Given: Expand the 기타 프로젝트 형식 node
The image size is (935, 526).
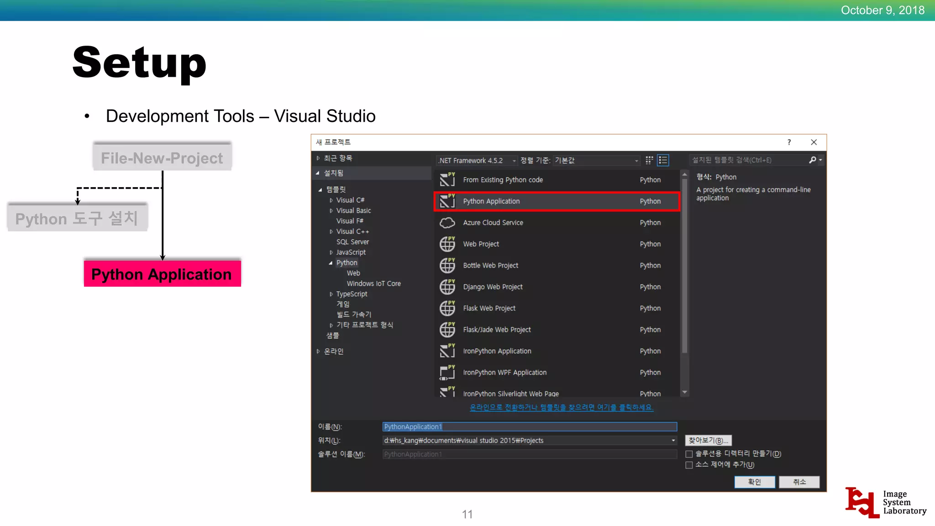Looking at the screenshot, I should 331,325.
